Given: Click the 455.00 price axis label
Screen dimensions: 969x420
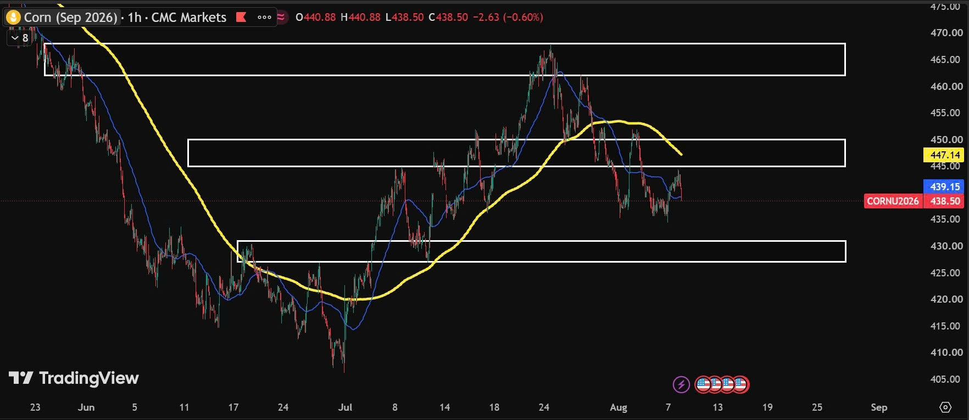Looking at the screenshot, I should coord(946,113).
